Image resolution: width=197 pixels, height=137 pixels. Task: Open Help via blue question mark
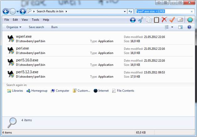pos(189,27)
